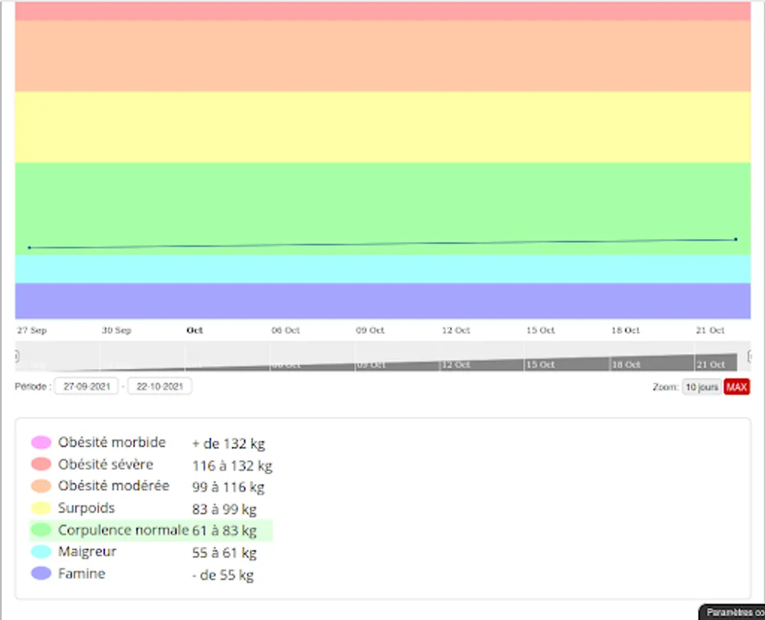Click '15 Oct' in the range navigator
This screenshot has width=765, height=620.
click(x=540, y=365)
